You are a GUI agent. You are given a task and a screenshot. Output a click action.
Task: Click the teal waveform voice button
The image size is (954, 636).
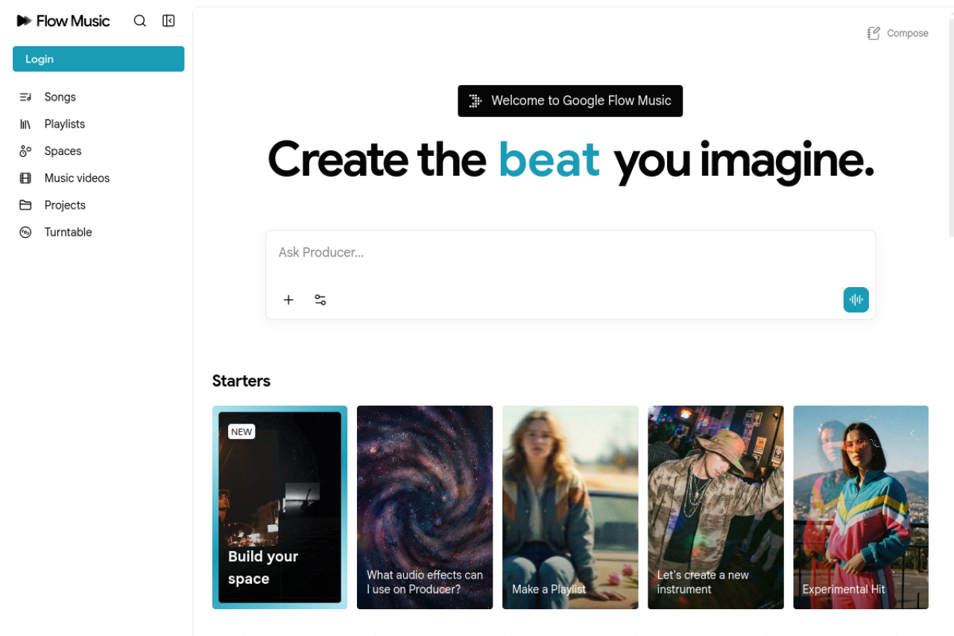pos(856,300)
